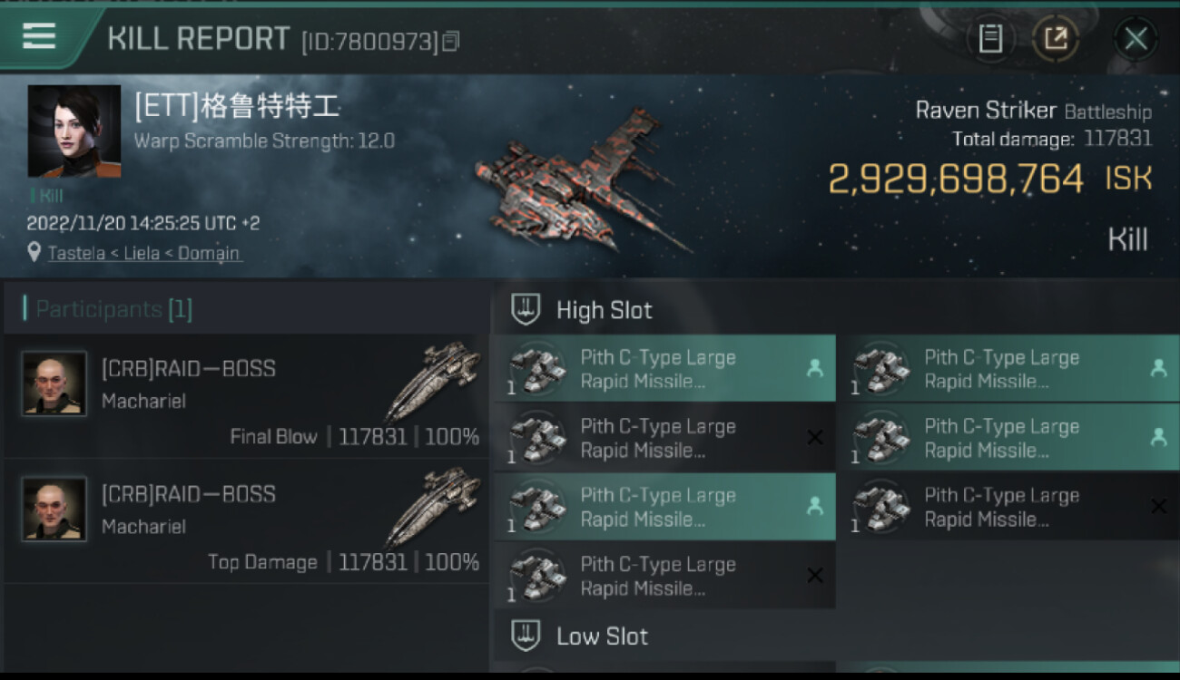1180x680 pixels.
Task: Click the location pin icon
Action: [x=34, y=252]
